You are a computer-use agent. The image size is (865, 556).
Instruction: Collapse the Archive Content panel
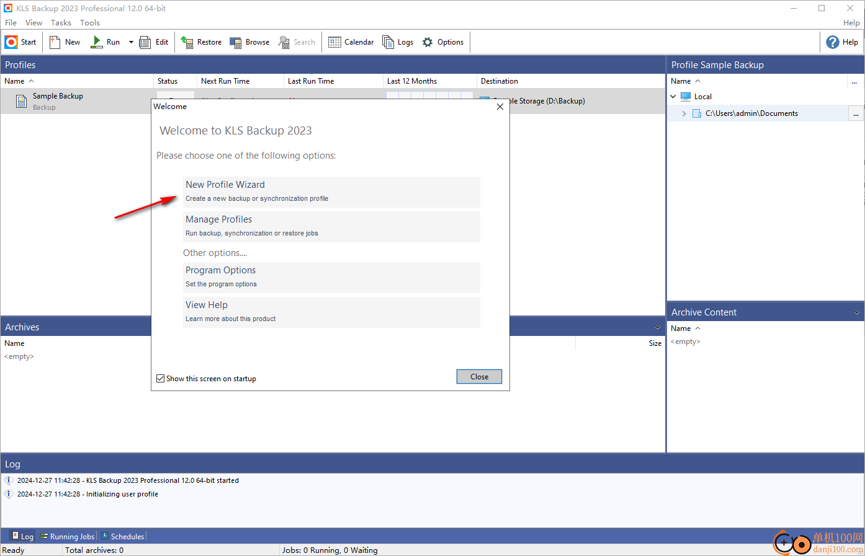coord(857,312)
